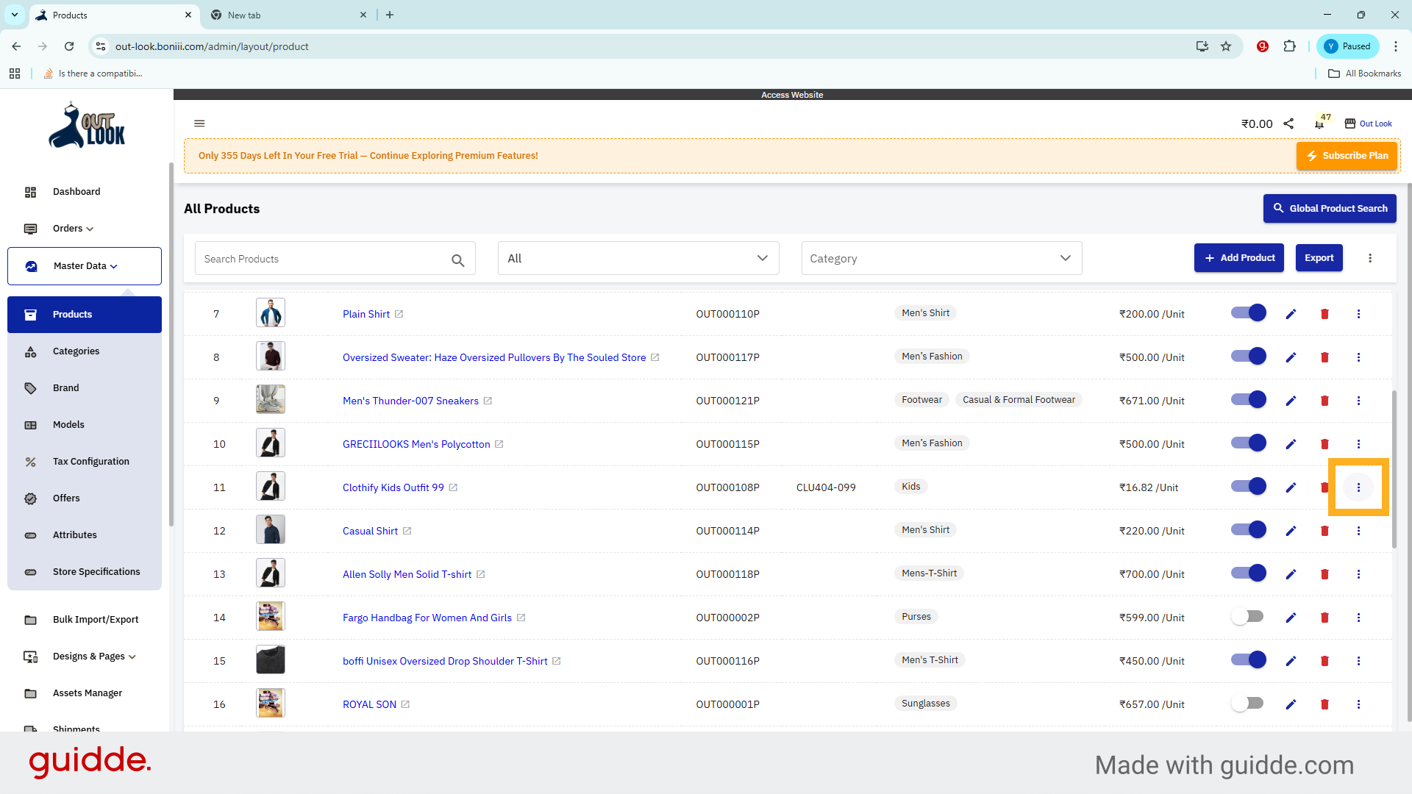The width and height of the screenshot is (1412, 794).
Task: Expand the All status dropdown
Action: (638, 258)
